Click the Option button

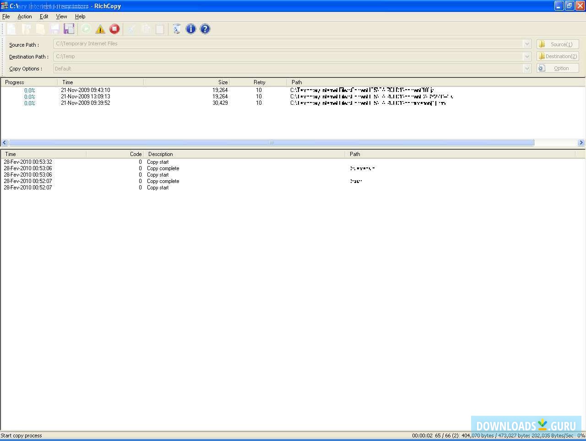558,68
